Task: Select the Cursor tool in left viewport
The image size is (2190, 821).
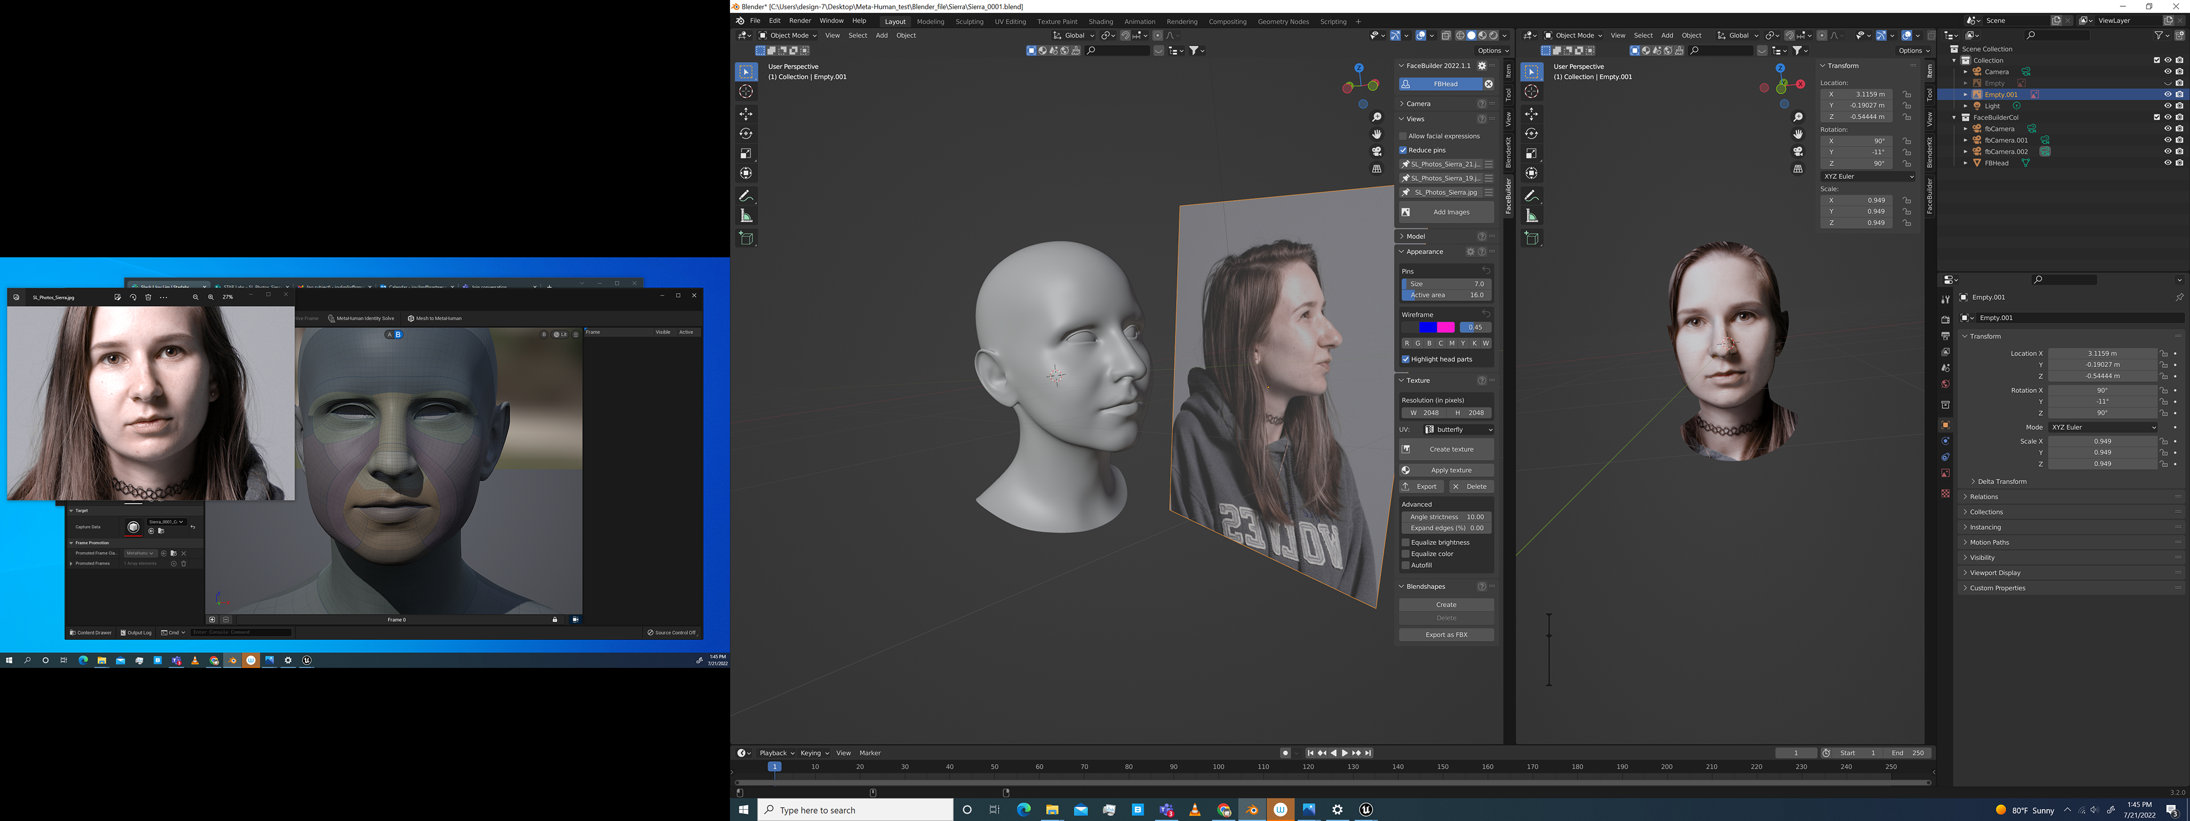Action: [x=745, y=92]
